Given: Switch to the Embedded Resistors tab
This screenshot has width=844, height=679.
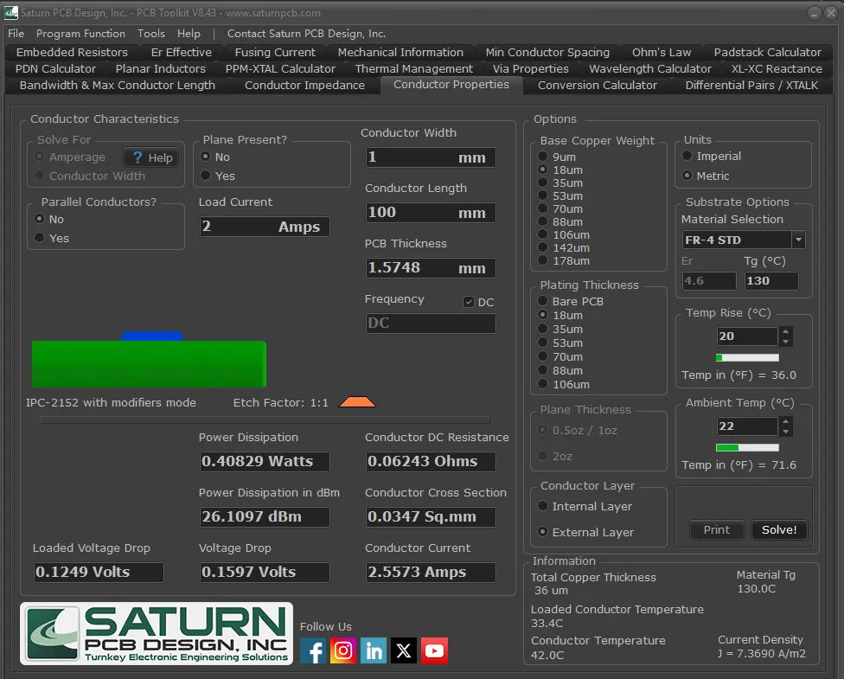Looking at the screenshot, I should [72, 52].
